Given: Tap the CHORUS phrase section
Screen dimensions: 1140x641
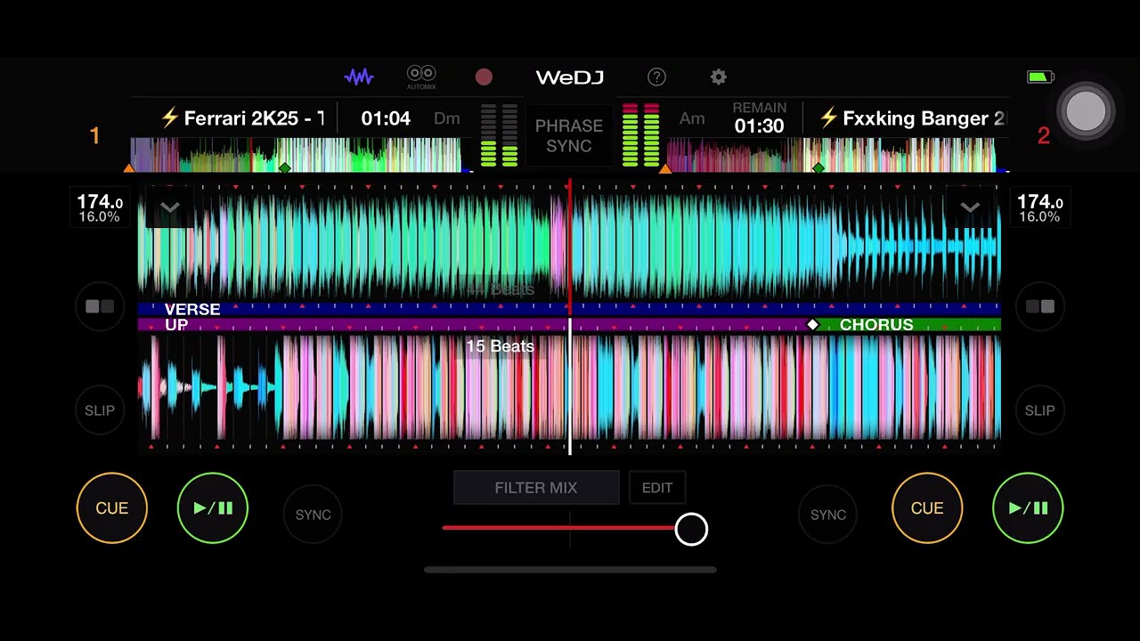Looking at the screenshot, I should (x=908, y=325).
